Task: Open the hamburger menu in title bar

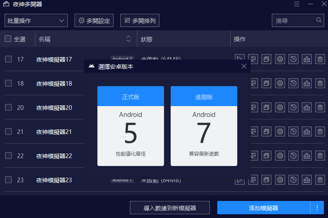Action: [x=297, y=4]
